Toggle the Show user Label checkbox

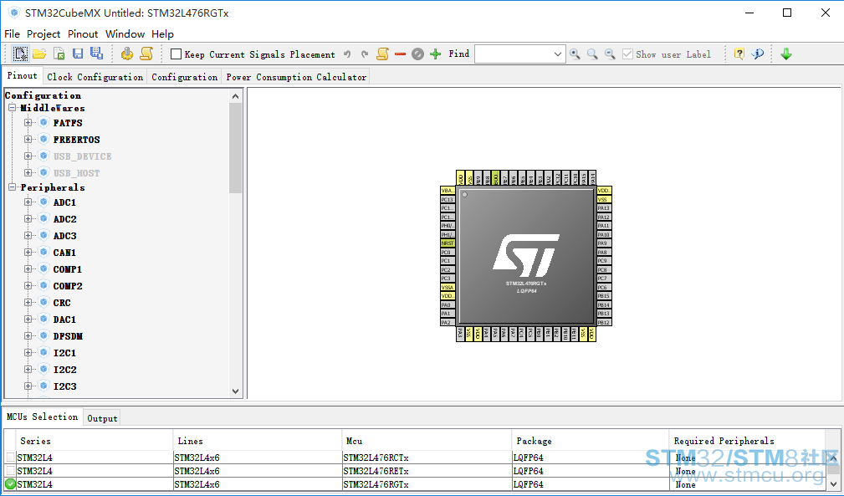(627, 54)
